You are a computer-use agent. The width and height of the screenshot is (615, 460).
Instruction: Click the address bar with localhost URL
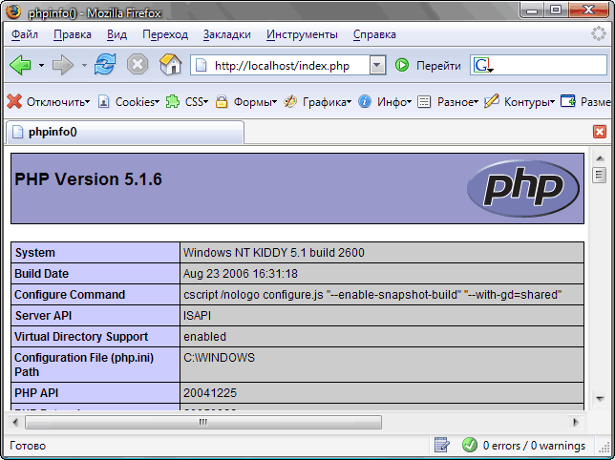(x=280, y=66)
